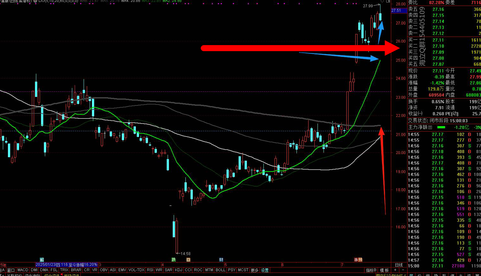Click the 日线 period label
The width and height of the screenshot is (481, 276).
(x=399, y=265)
